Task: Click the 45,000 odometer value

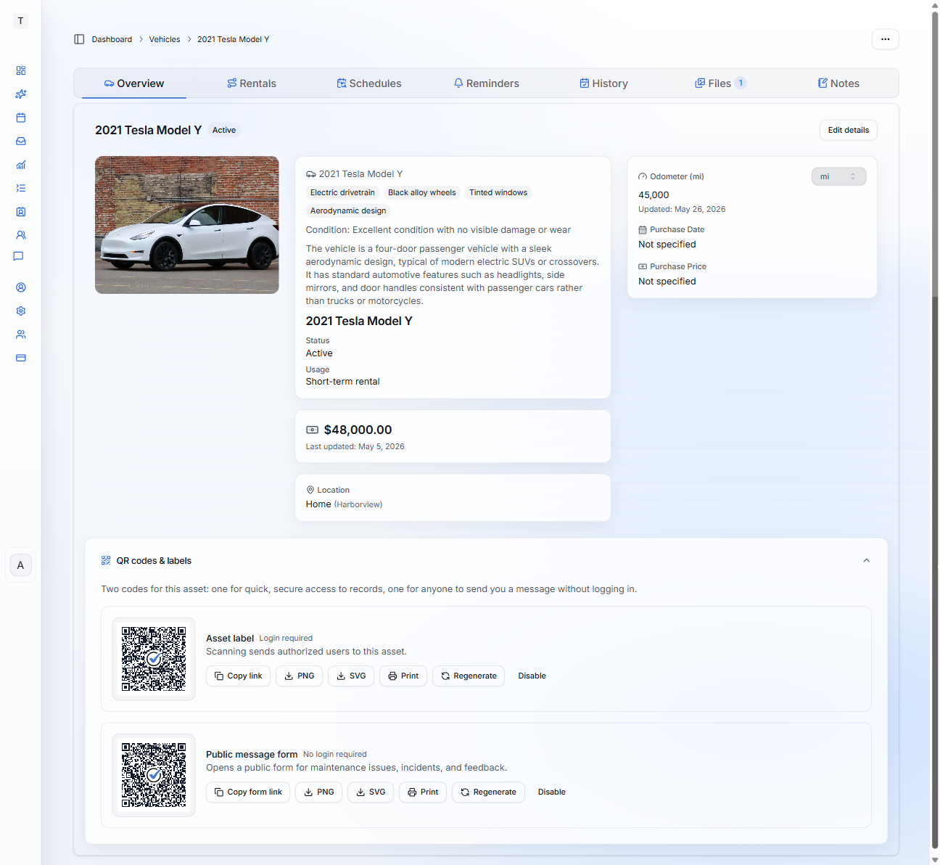Action: tap(654, 194)
